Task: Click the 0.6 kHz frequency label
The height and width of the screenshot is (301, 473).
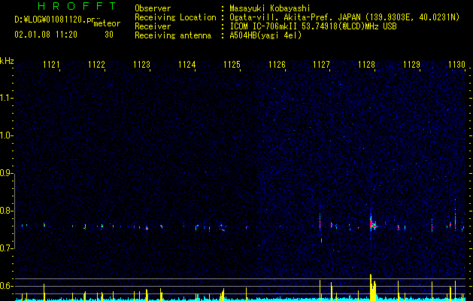Action: pyautogui.click(x=6, y=286)
